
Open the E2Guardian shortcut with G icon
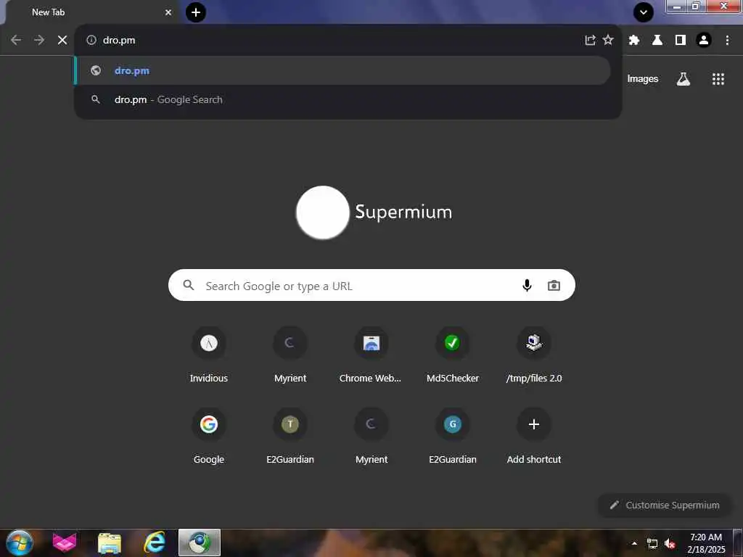pyautogui.click(x=453, y=436)
